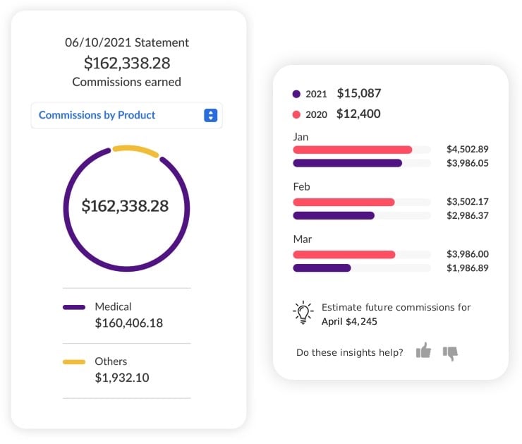Click the $1,986.89 value
This screenshot has height=444, width=522.
click(468, 268)
